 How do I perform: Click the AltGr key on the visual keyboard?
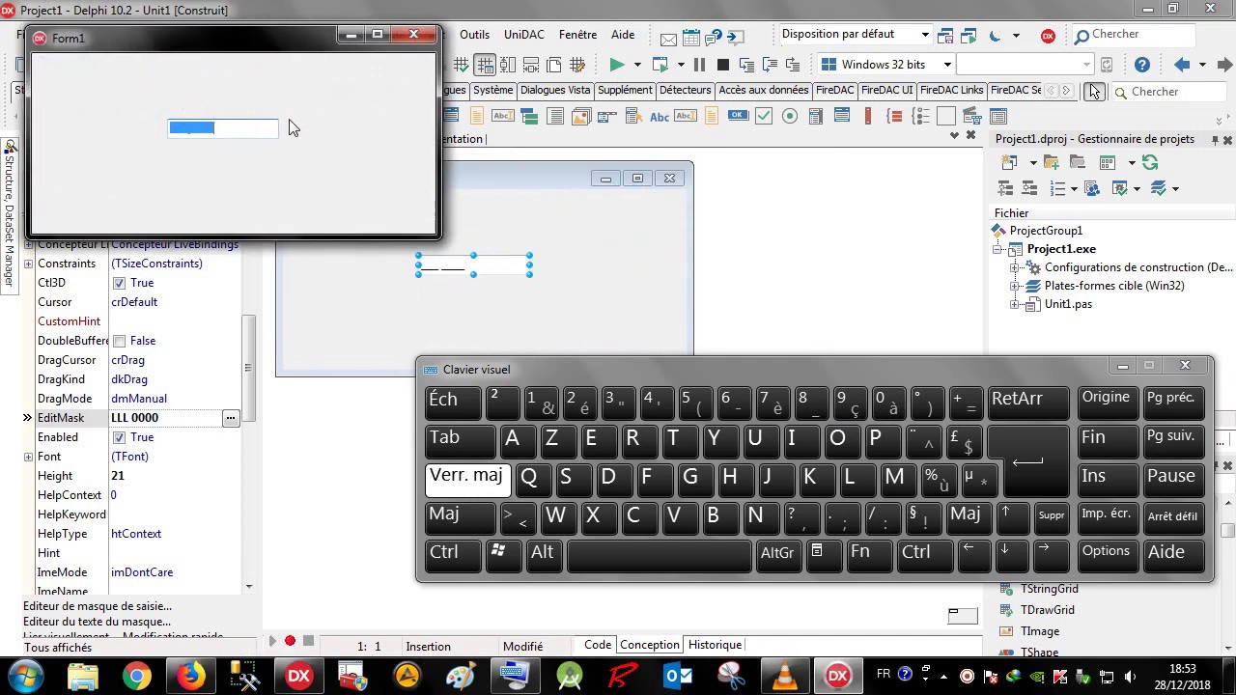(x=777, y=554)
